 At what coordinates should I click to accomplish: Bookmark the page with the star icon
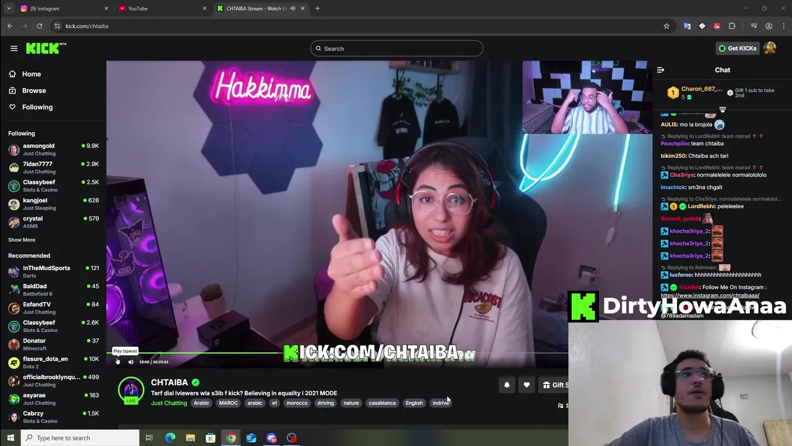pos(666,26)
